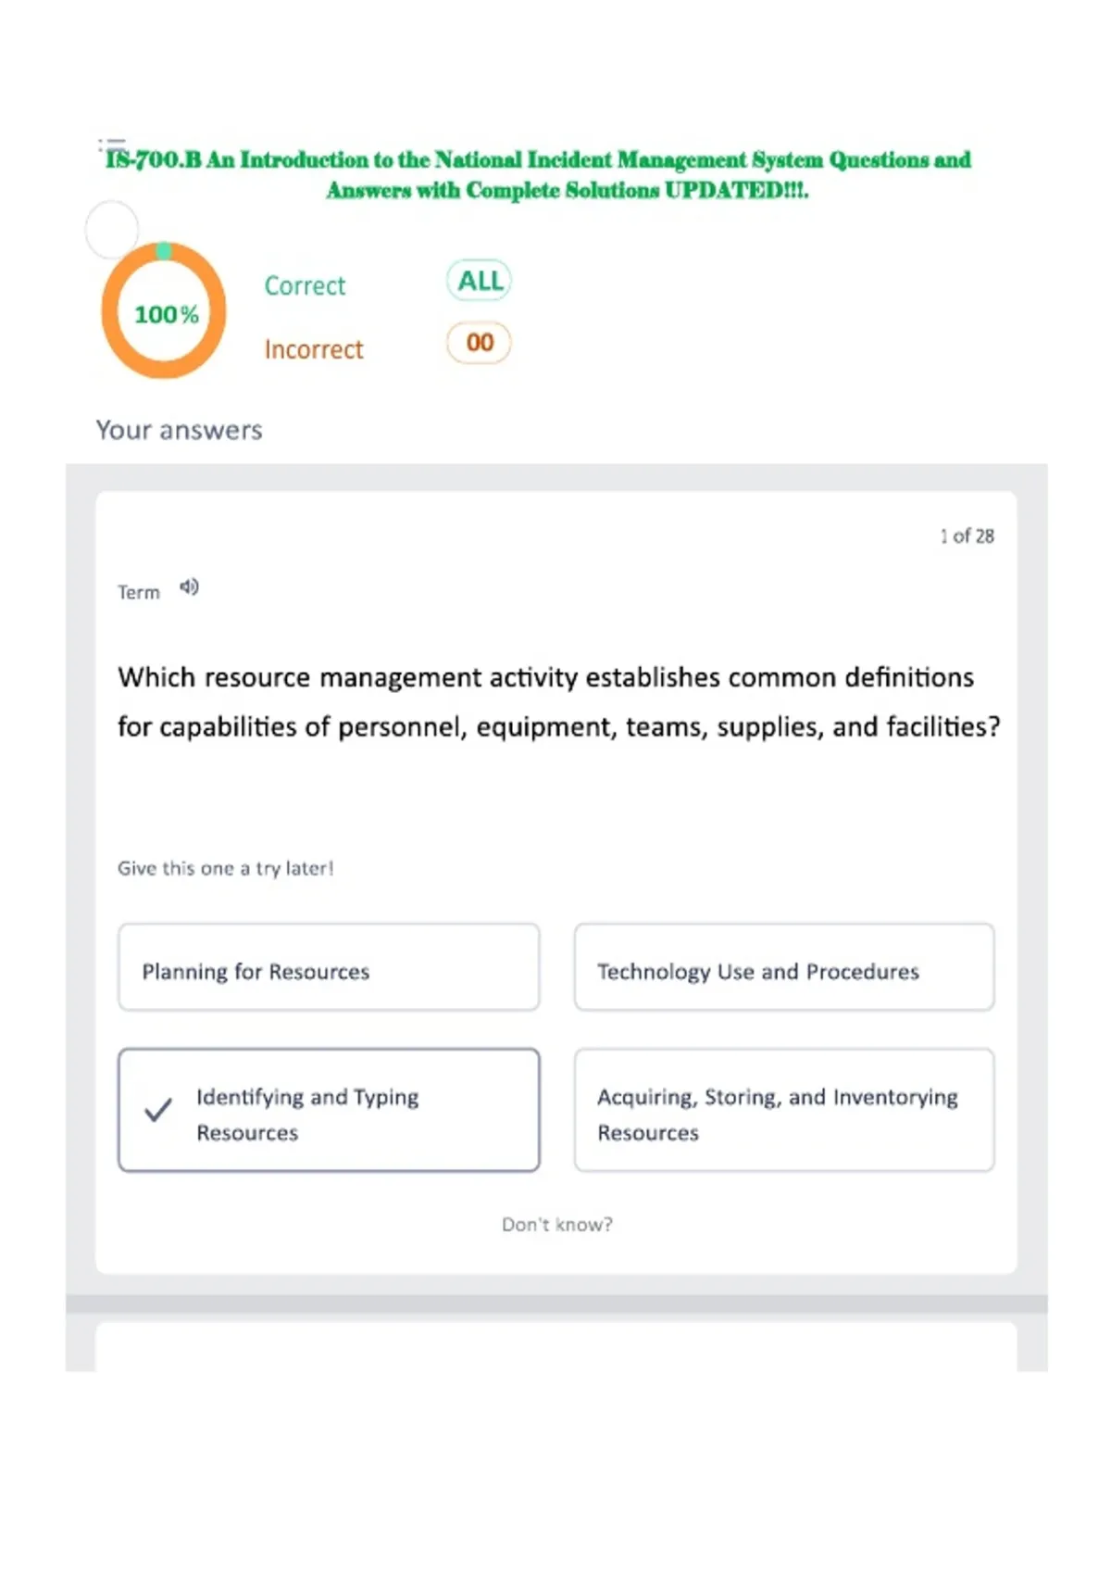Play the term audio speaker icon

pyautogui.click(x=189, y=586)
